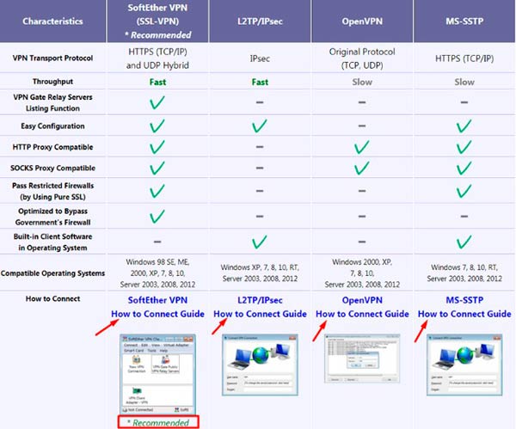Viewport: 516px width, 429px height.
Task: Click the Built-in Client Software in Operating System label
Action: point(52,242)
